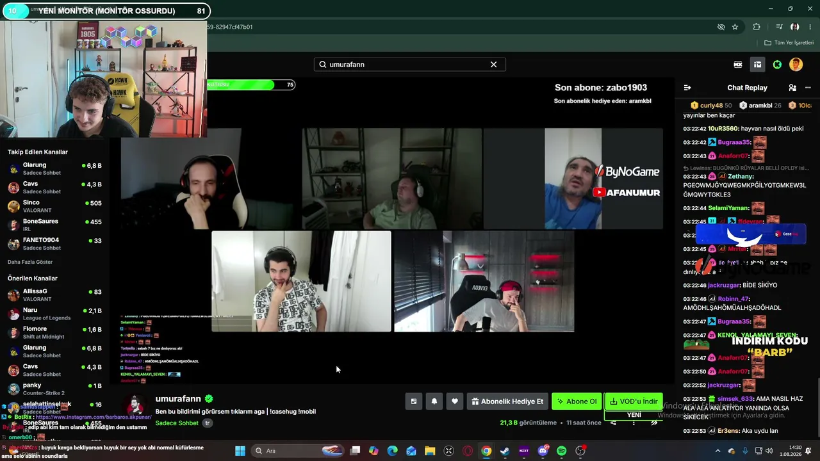Open umurafann channel avatar
The width and height of the screenshot is (820, 461).
click(136, 406)
